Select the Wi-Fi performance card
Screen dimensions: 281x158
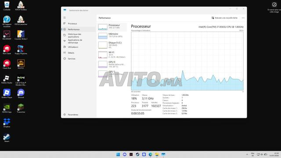pos(112,55)
